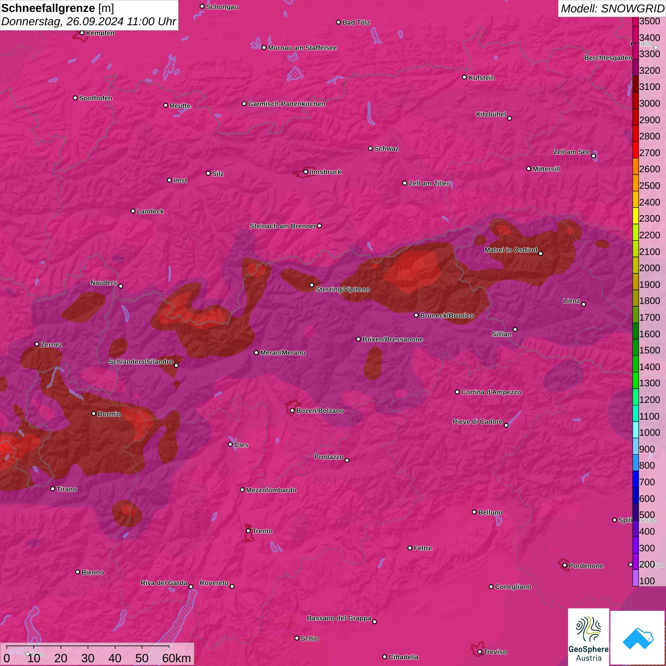Click the 'Conegliano' label
Image resolution: width=666 pixels, height=666 pixels.
(x=513, y=587)
